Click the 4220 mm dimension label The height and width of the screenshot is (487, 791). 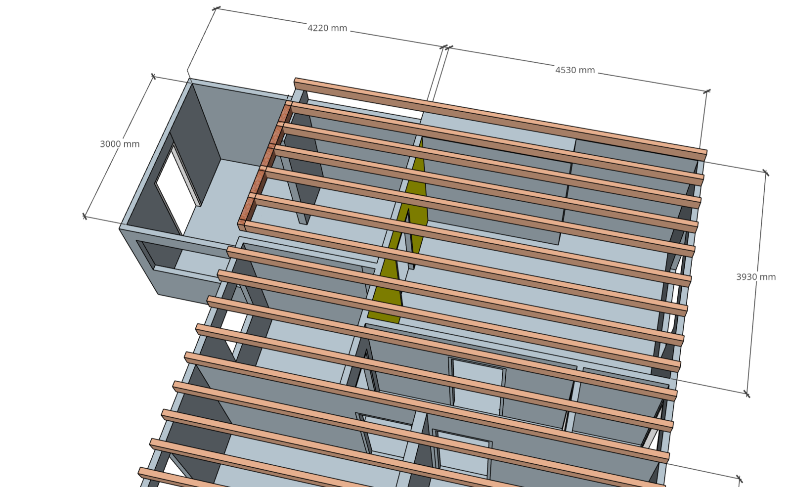point(327,28)
